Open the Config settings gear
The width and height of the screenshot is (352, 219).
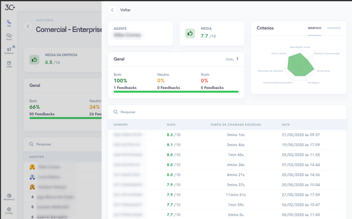click(x=9, y=210)
